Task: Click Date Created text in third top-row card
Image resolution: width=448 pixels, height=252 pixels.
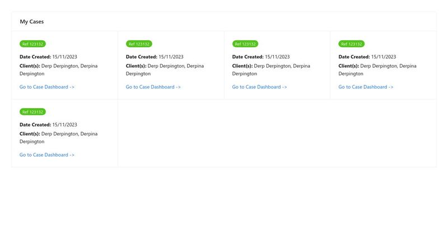Action: (x=261, y=57)
